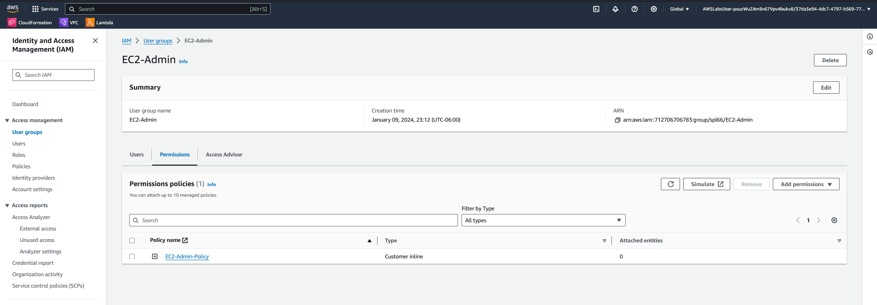Go to the previous page of policies

(798, 220)
